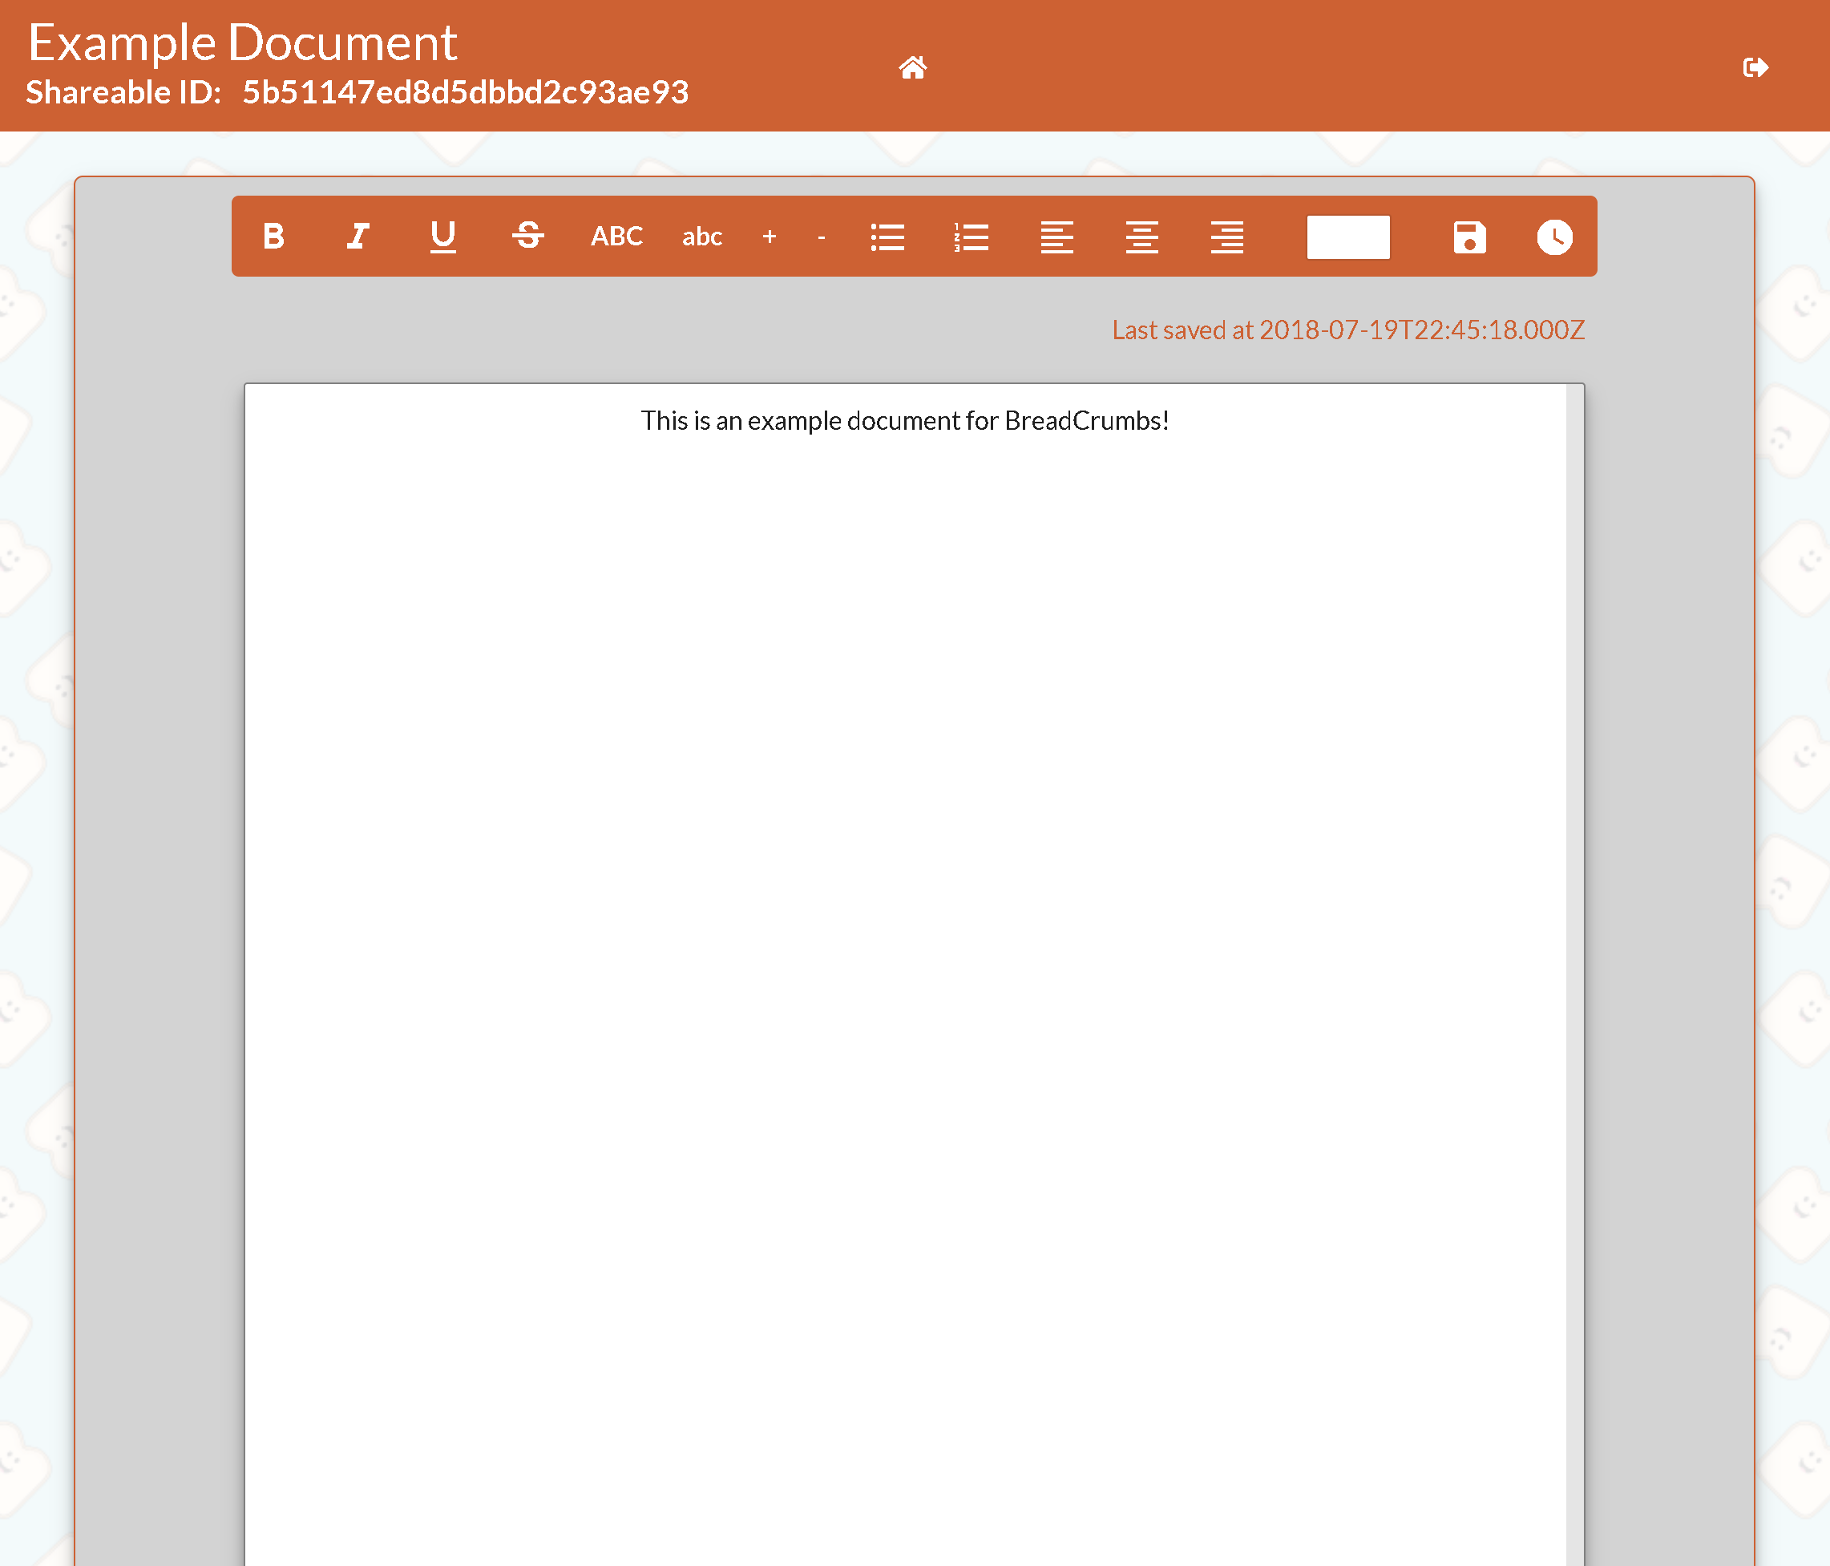
Task: Increase font size with plus button
Action: [x=770, y=236]
